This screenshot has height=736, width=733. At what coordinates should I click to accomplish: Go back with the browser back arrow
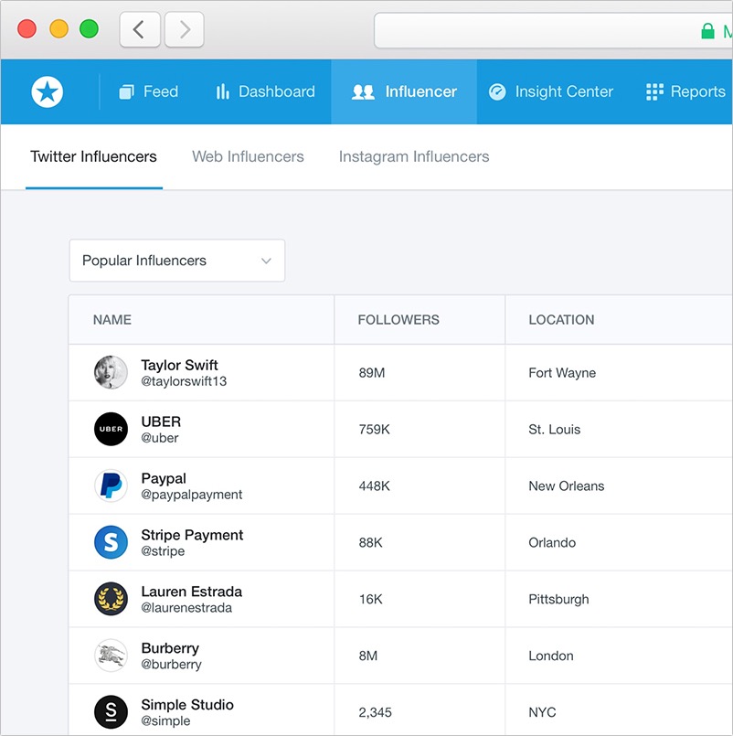pyautogui.click(x=140, y=29)
